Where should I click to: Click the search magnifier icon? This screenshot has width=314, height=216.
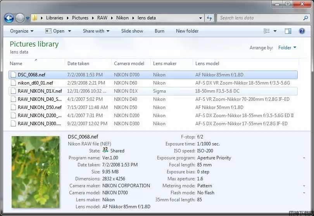[x=306, y=18]
